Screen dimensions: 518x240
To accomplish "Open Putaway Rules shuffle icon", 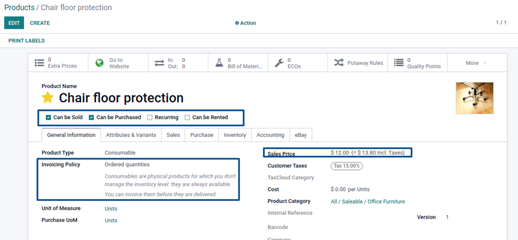I will [338, 62].
